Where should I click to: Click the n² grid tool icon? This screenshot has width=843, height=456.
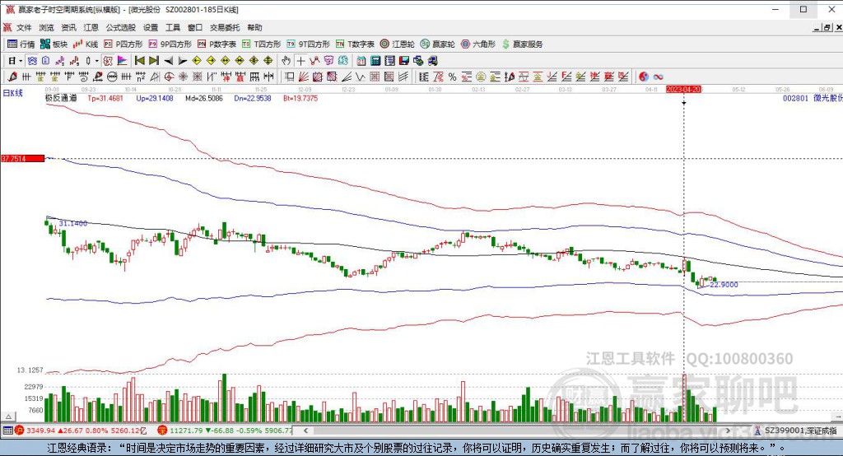coord(140,77)
